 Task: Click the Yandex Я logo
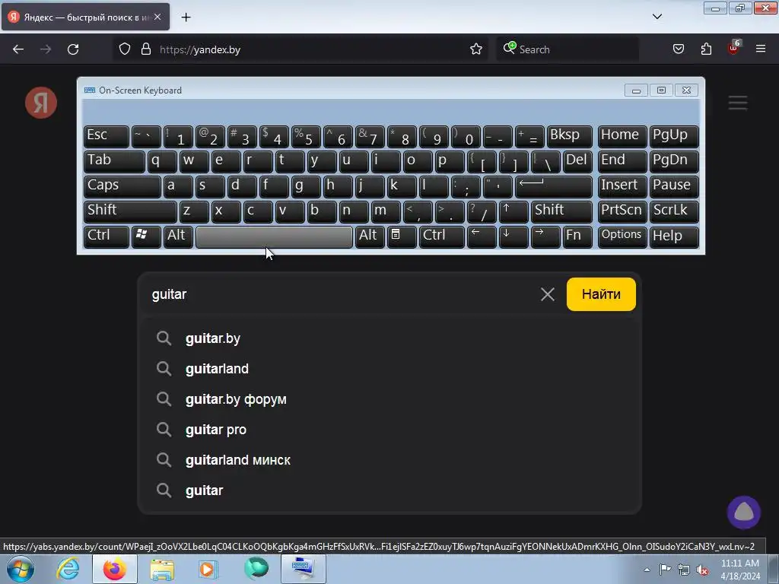coord(41,103)
